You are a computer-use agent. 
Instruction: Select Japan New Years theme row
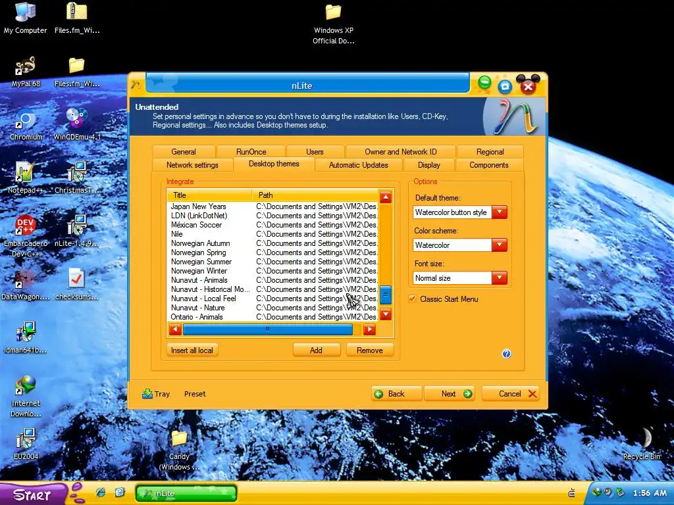click(272, 206)
